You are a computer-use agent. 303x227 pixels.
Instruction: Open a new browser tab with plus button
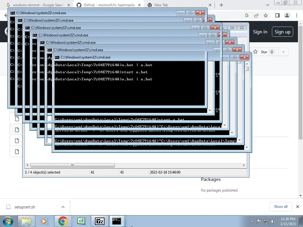pos(221,5)
